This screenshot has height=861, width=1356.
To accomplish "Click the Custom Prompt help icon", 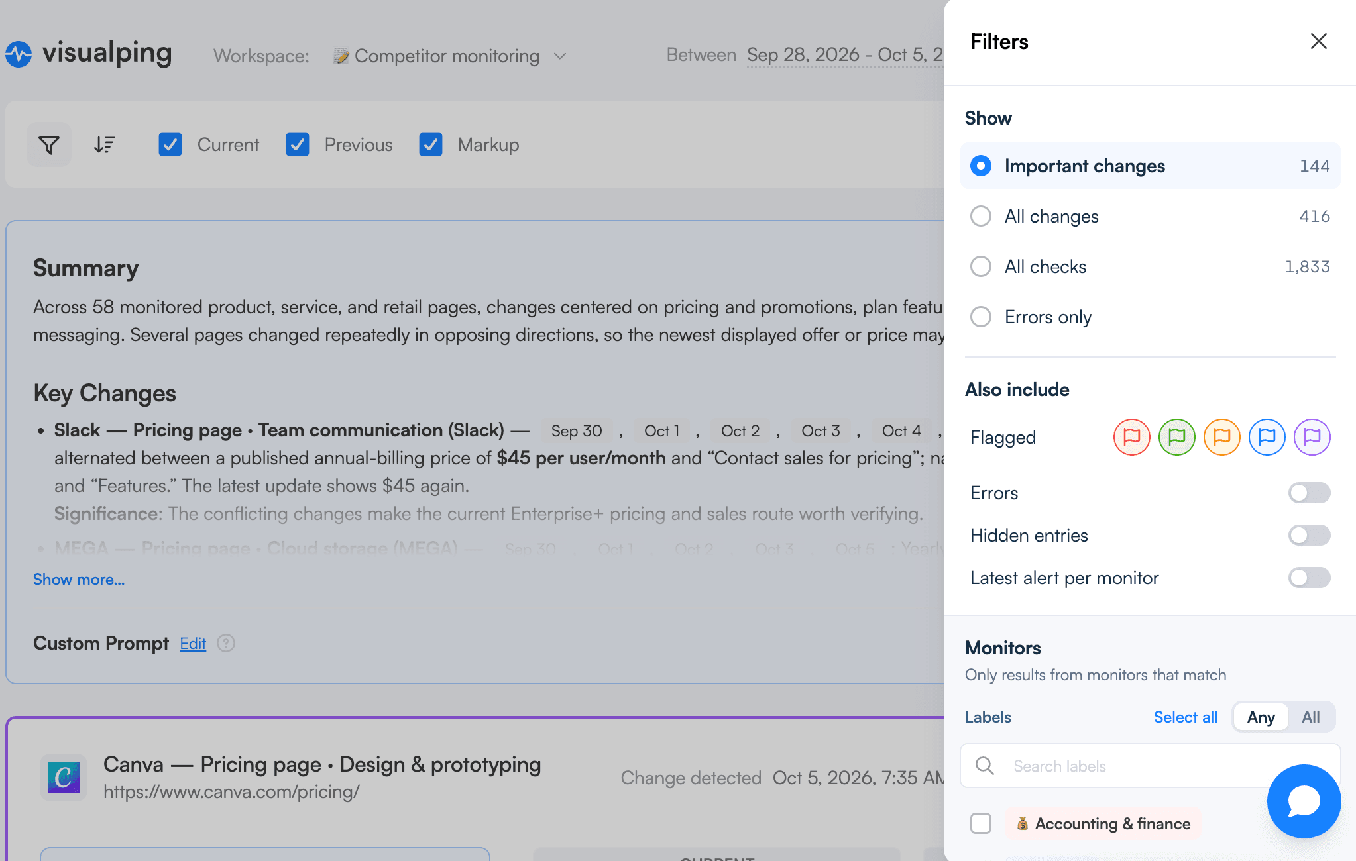I will [x=226, y=643].
